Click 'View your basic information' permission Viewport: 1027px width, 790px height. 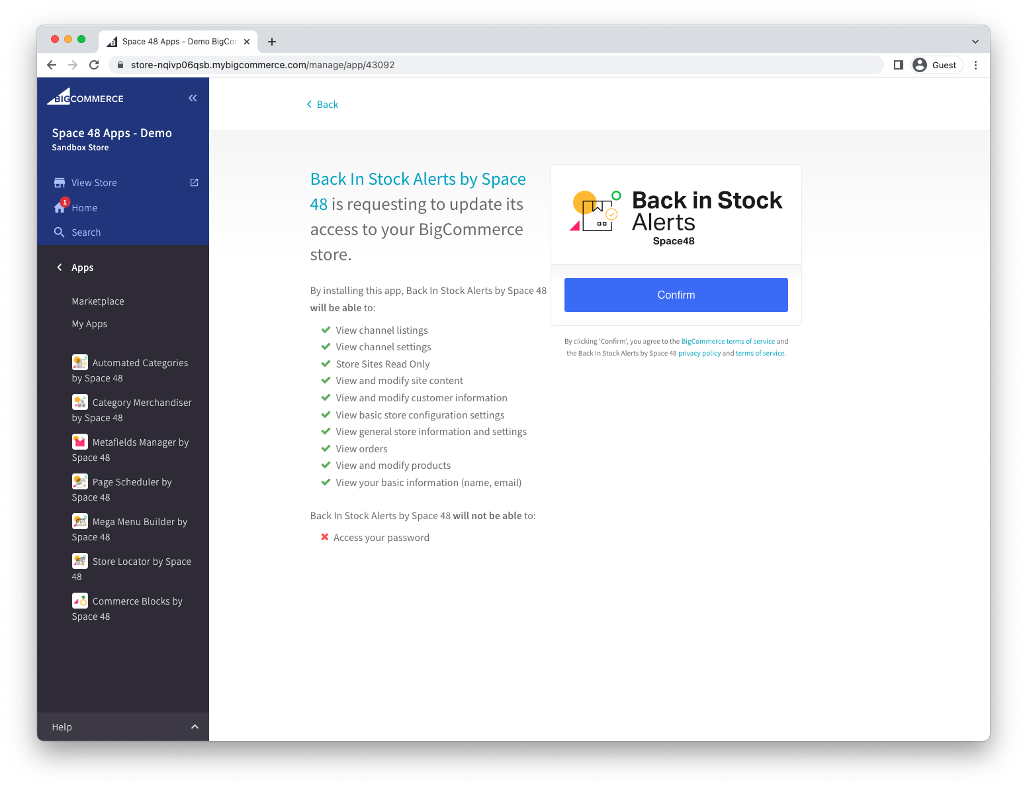click(x=429, y=483)
